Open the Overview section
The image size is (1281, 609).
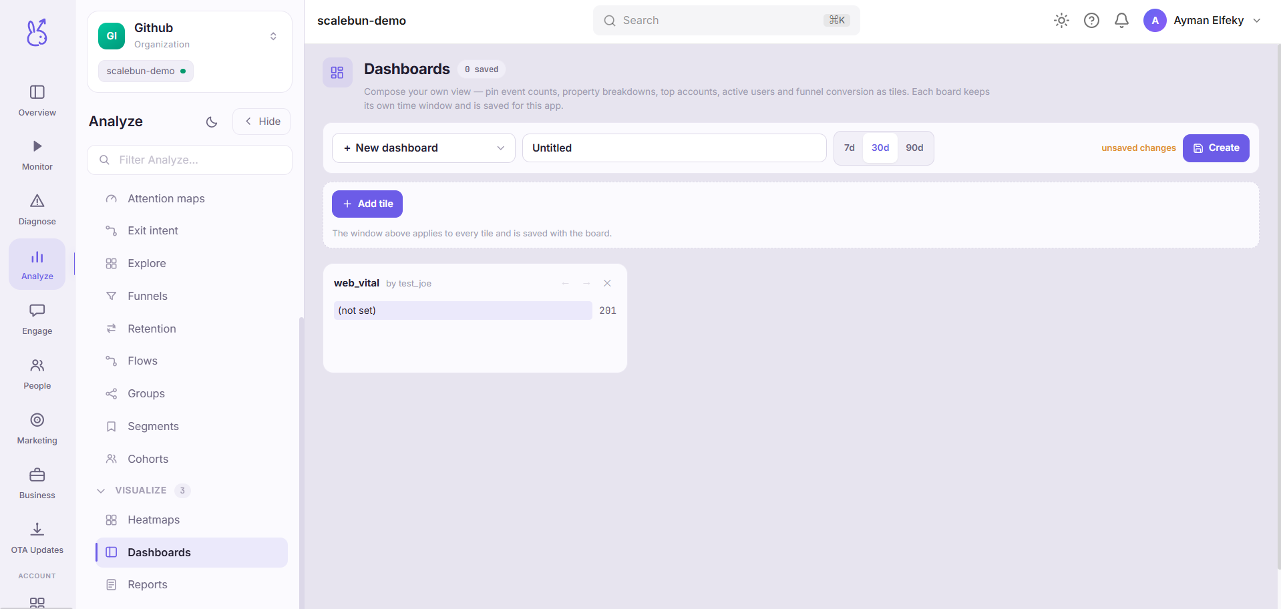[x=37, y=101]
